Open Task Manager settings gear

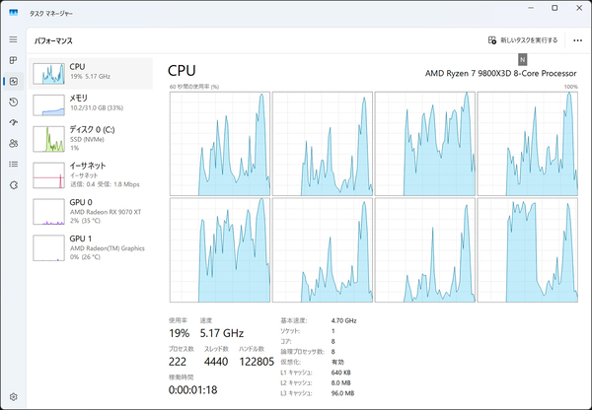[x=13, y=396]
